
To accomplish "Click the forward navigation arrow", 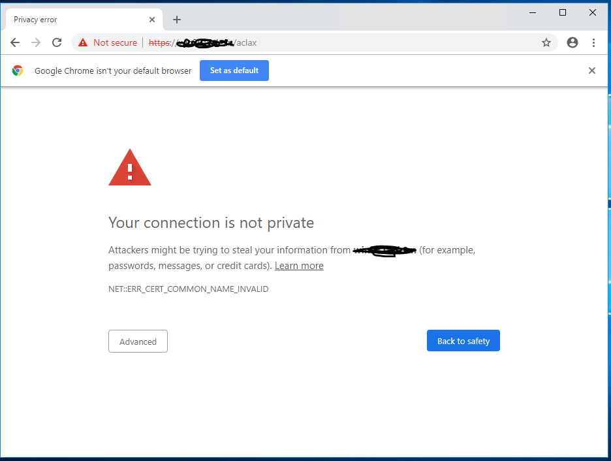I will point(36,42).
